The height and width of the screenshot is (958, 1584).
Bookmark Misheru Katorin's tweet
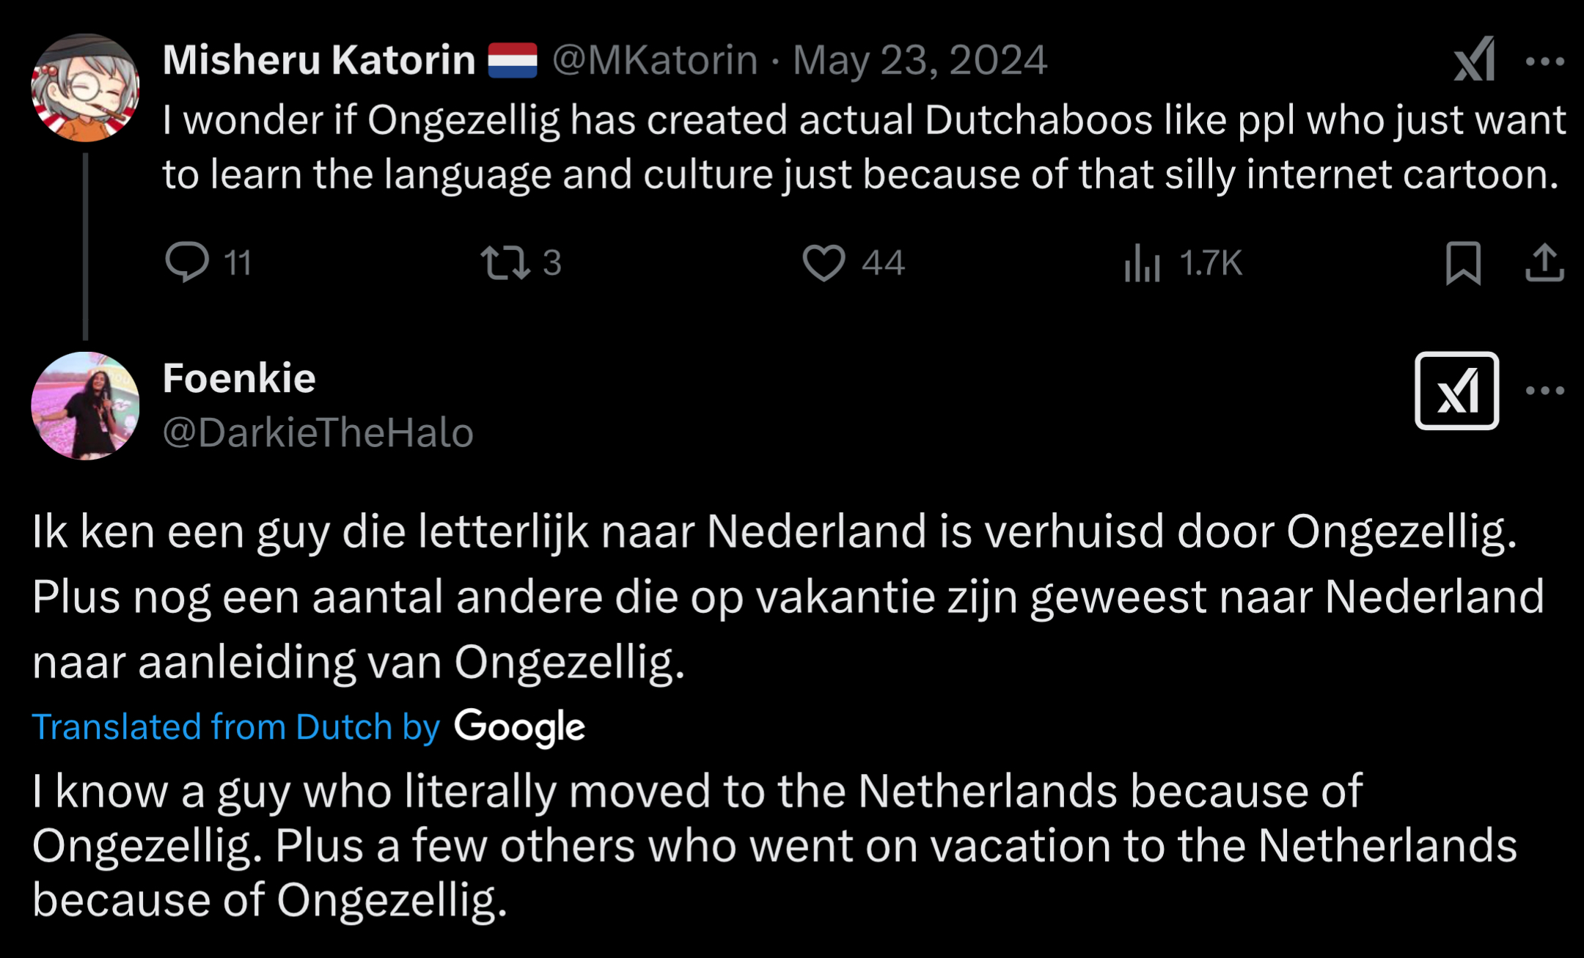[1463, 262]
